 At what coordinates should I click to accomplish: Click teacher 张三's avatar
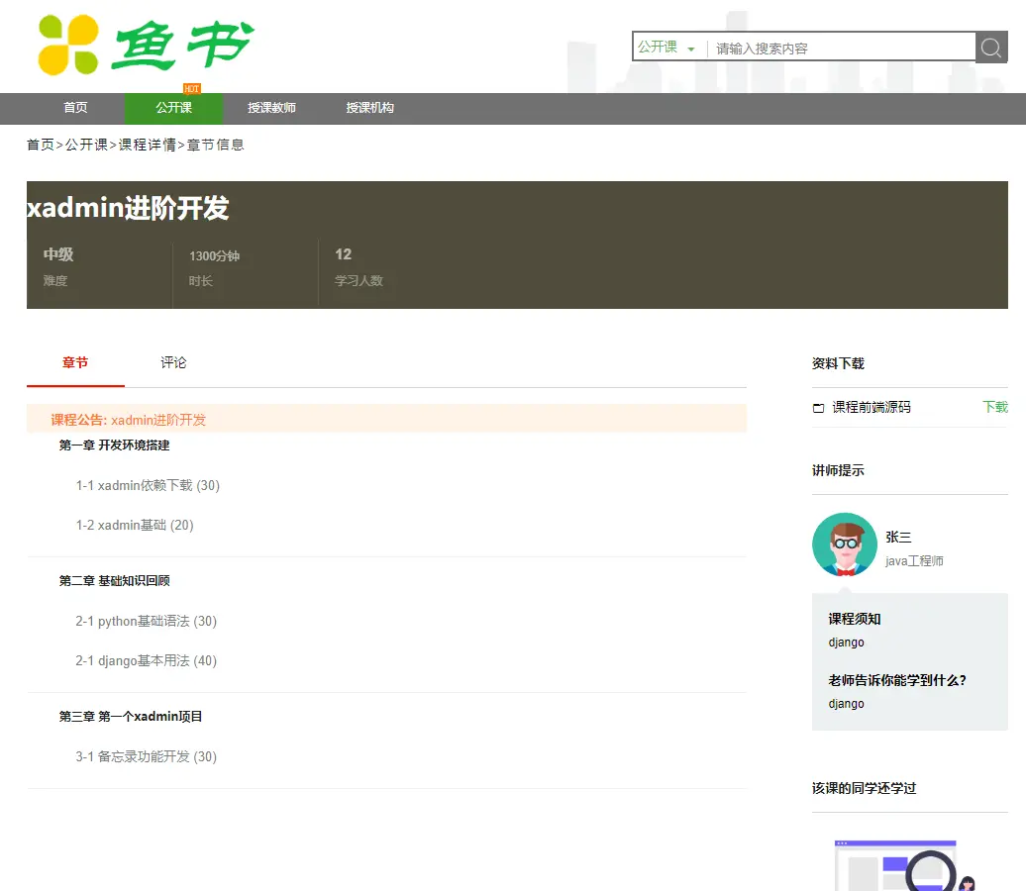[x=844, y=544]
